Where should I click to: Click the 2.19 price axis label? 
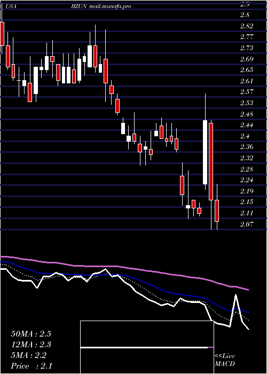pos(248,191)
